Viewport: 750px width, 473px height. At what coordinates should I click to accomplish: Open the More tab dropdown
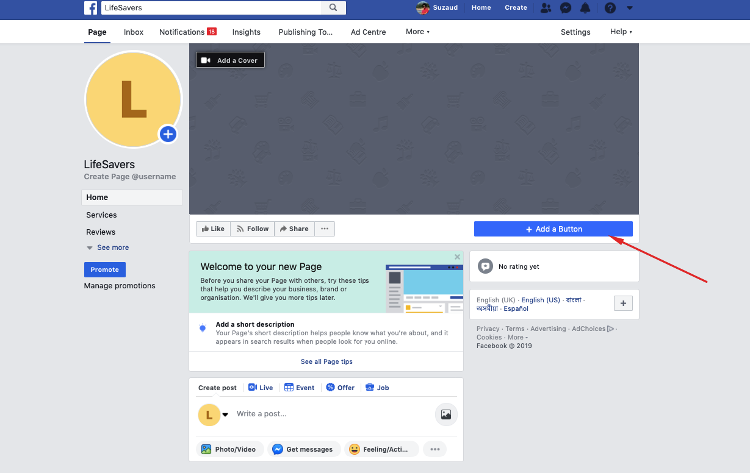[417, 31]
